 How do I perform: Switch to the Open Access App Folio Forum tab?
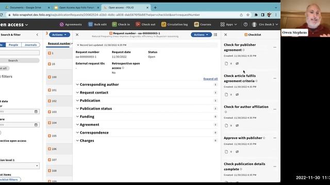click(76, 8)
